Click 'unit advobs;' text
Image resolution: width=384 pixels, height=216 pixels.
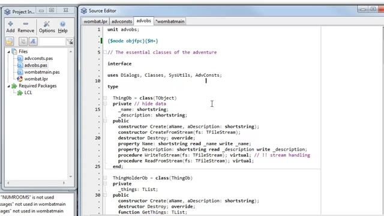coord(123,29)
